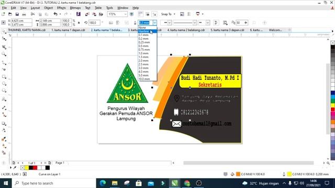Toggle the Lock ratio padlock

79,22
